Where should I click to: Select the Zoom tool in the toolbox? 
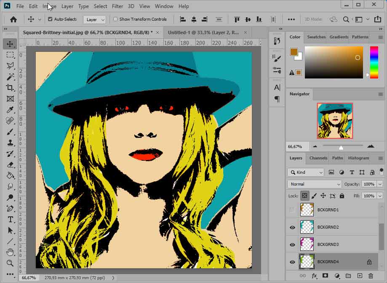coord(10,263)
